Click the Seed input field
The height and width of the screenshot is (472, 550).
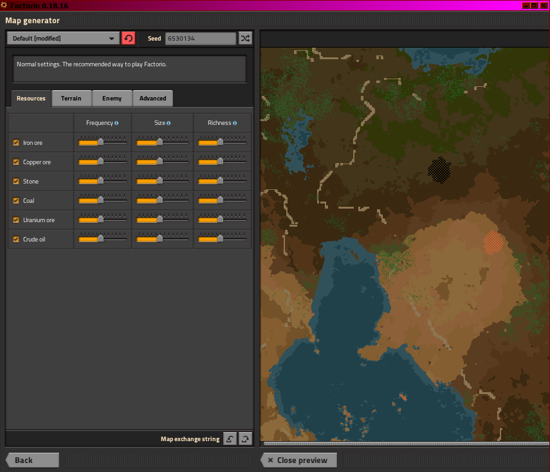[200, 39]
